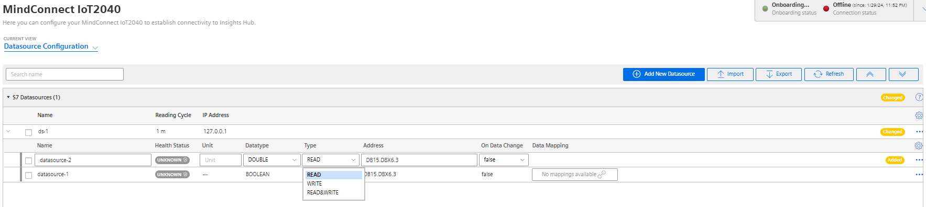
Task: Click the No mappings available box
Action: (x=574, y=175)
